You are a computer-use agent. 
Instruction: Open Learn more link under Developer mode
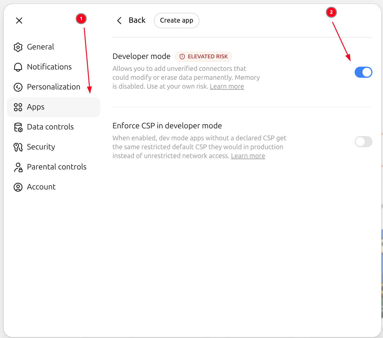coord(227,86)
